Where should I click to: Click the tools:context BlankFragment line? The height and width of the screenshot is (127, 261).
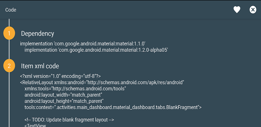tap(113, 107)
